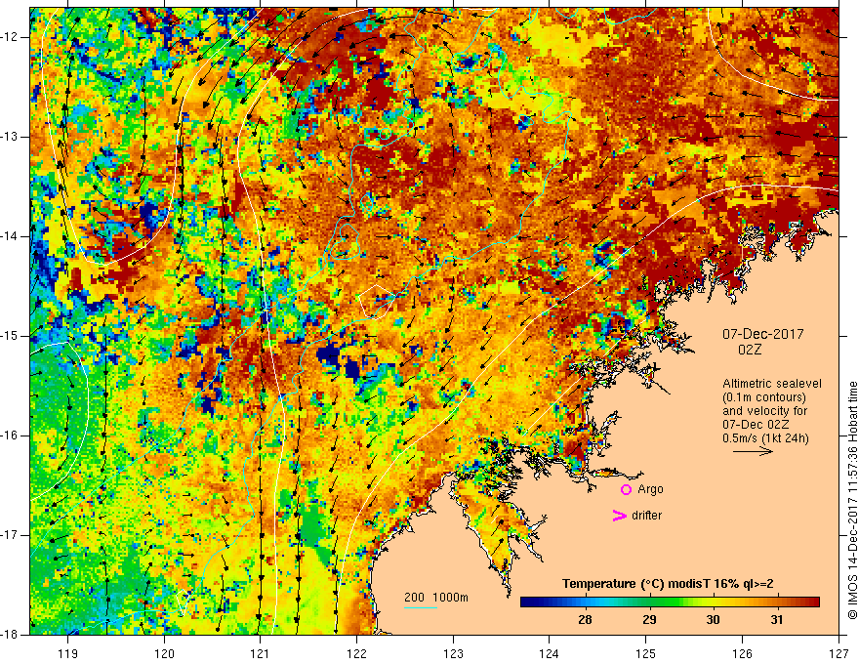Viewport: 859px width, 664px height.
Task: Click the drifter legend label
Action: [646, 516]
